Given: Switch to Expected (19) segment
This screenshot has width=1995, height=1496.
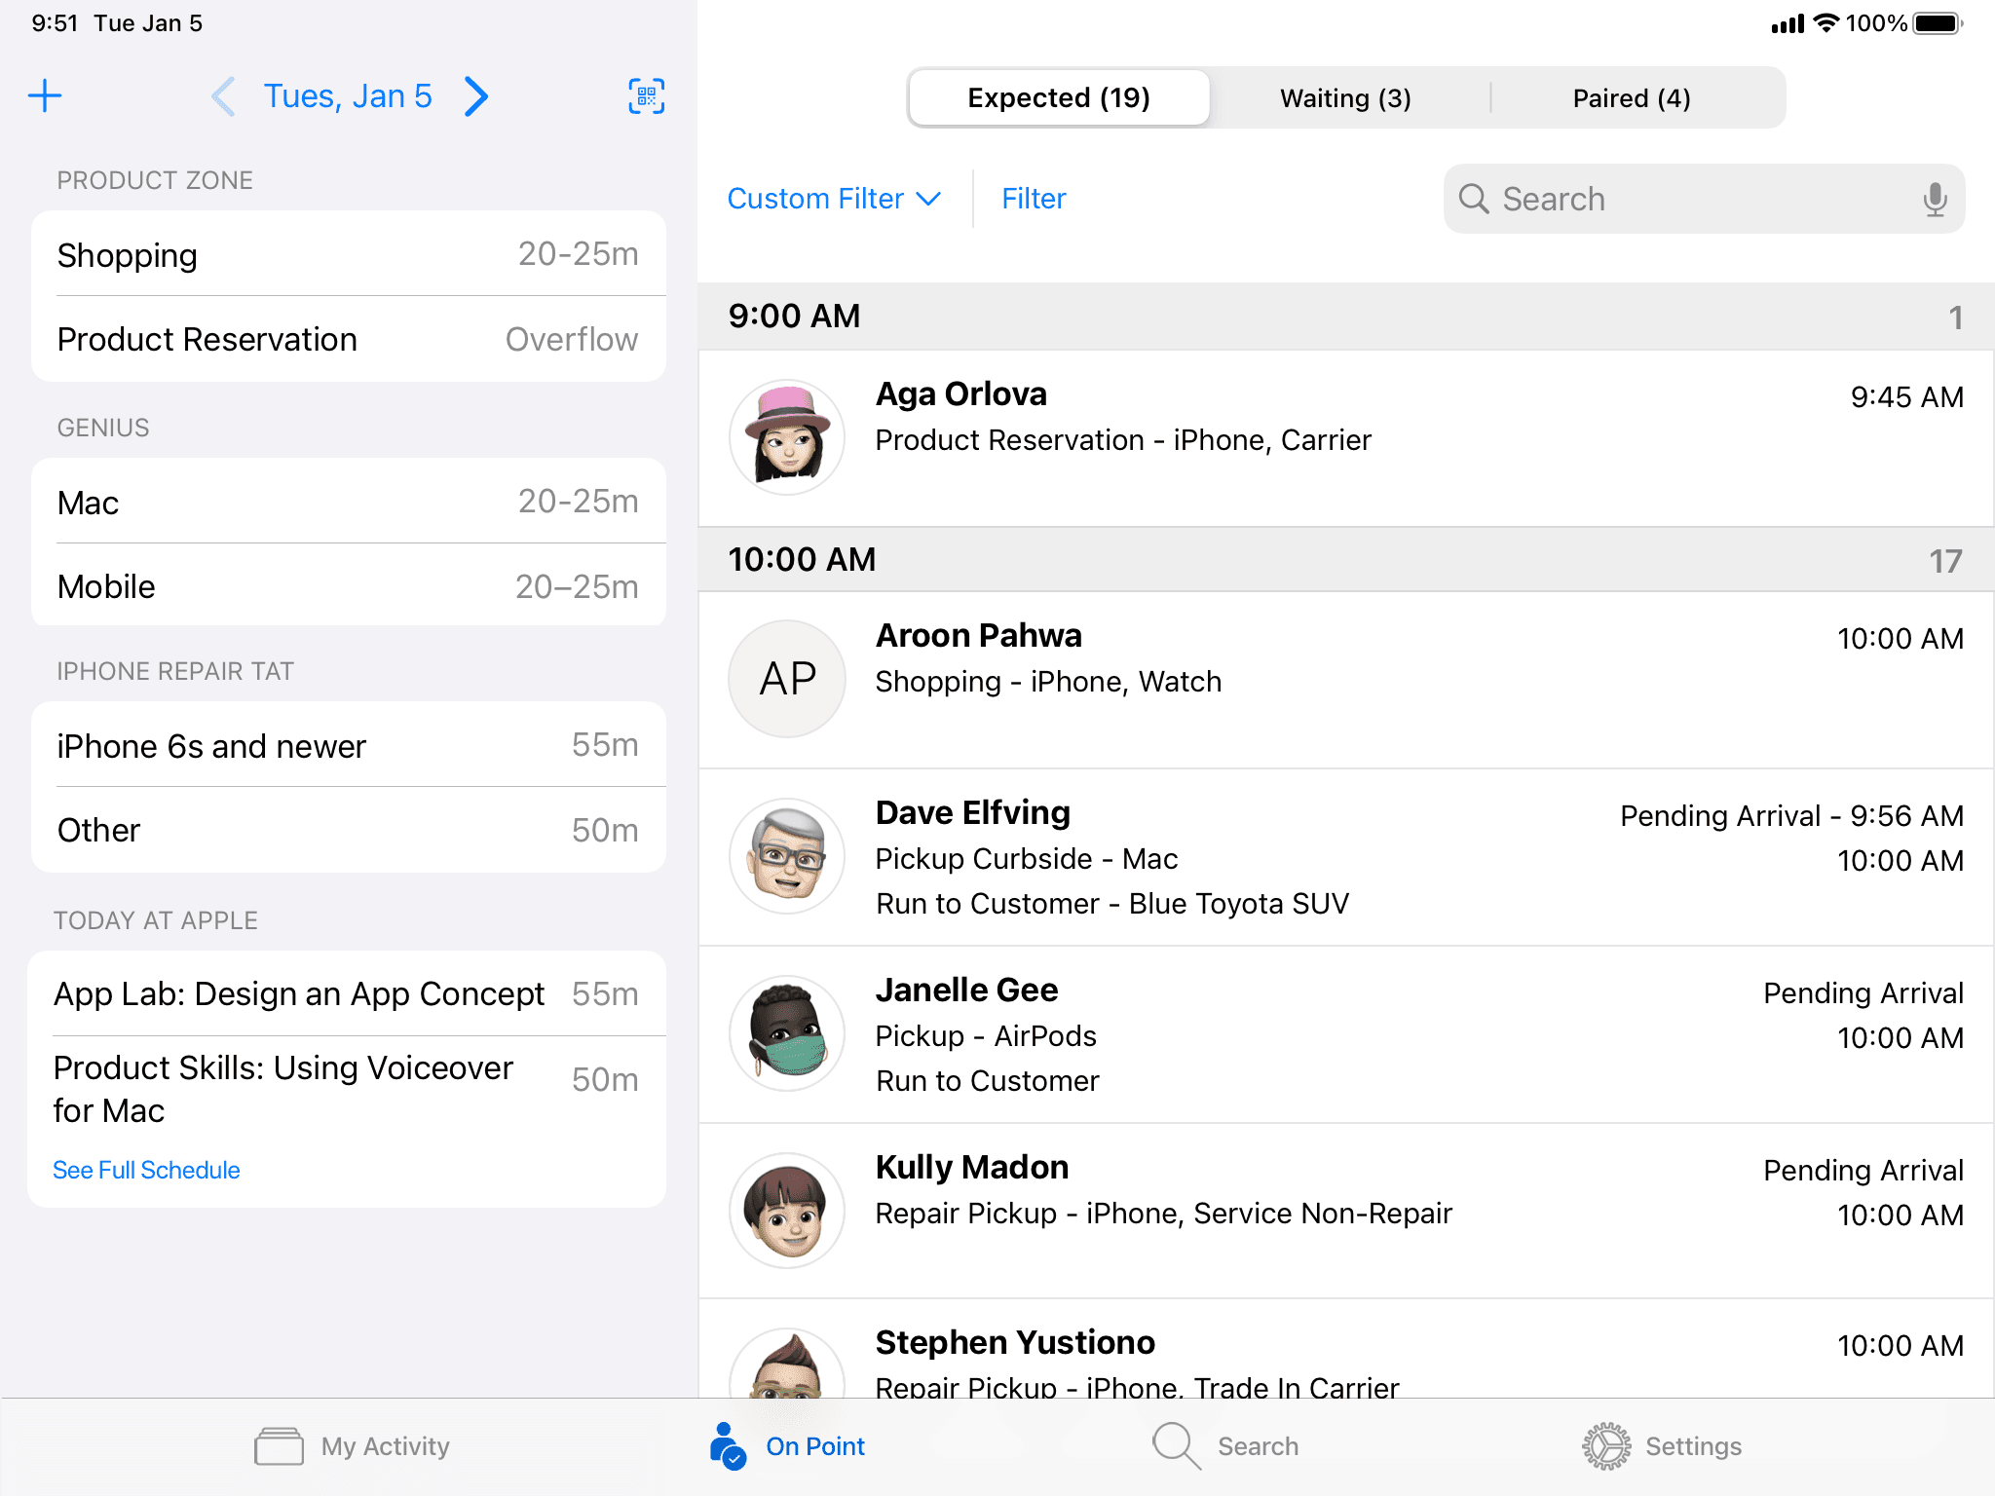Looking at the screenshot, I should [1059, 97].
